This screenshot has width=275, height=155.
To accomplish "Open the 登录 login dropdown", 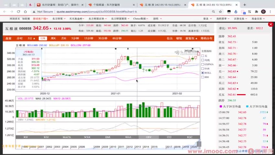I will tap(207, 18).
